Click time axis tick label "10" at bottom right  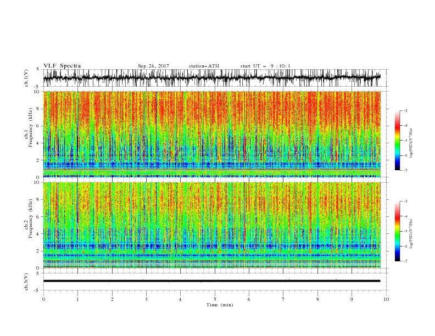click(x=386, y=299)
